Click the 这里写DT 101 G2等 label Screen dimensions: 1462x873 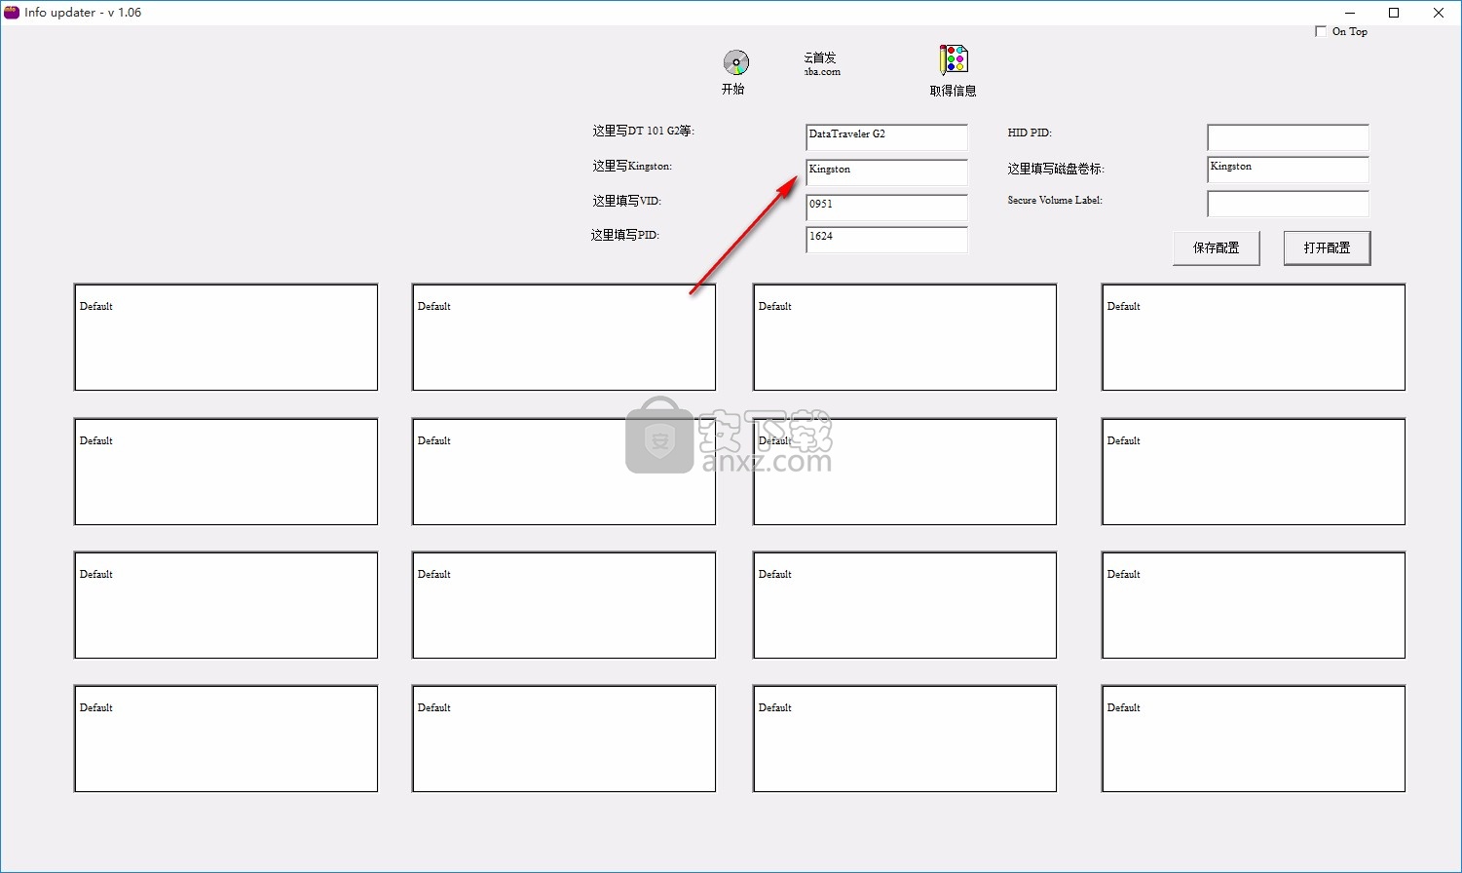(x=644, y=131)
